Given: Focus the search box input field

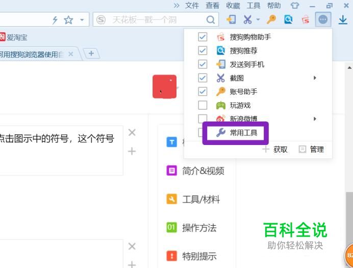Looking at the screenshot, I should (156, 20).
